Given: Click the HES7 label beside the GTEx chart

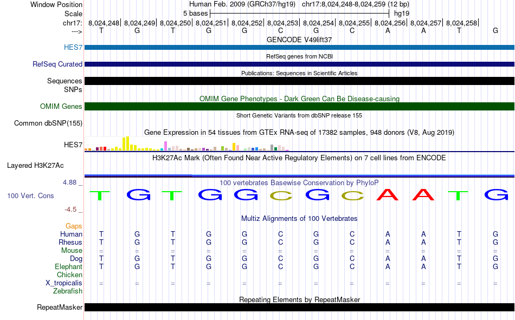Looking at the screenshot, I should (x=73, y=145).
